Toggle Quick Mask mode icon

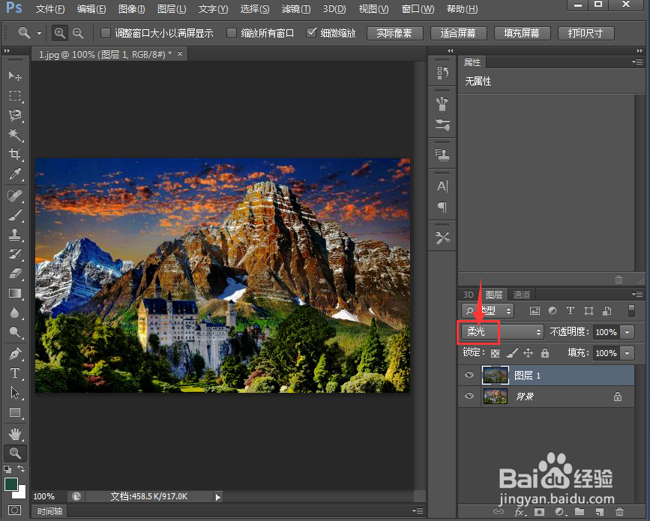[15, 510]
